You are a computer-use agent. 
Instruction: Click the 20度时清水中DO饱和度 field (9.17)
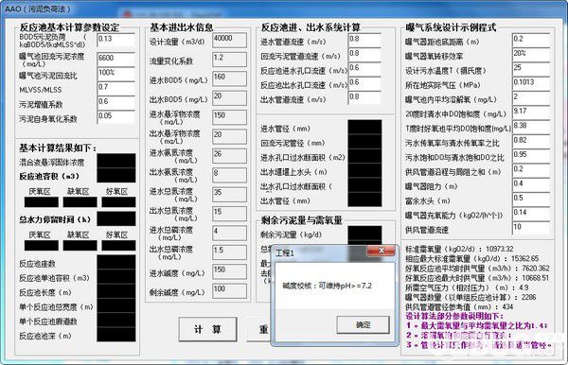(531, 113)
